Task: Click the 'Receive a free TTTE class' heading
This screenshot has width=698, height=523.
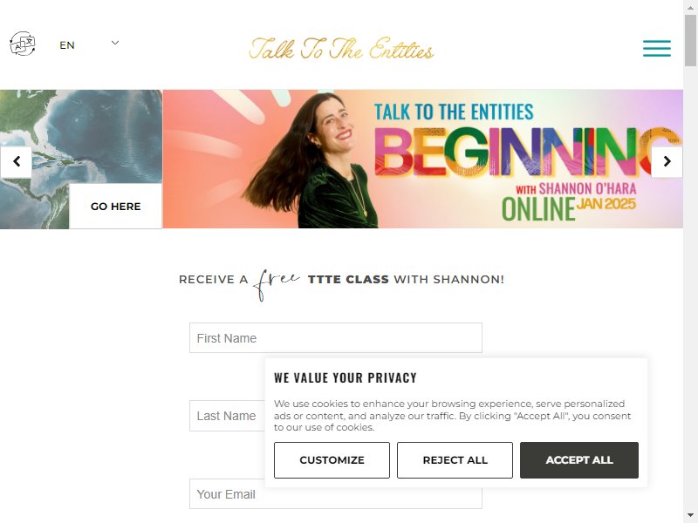Action: pos(341,280)
